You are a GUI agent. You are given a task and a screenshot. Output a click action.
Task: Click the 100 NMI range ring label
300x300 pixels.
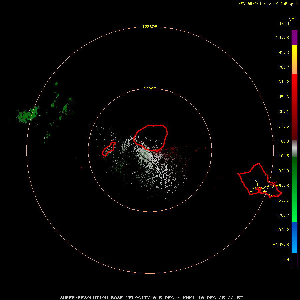(150, 26)
